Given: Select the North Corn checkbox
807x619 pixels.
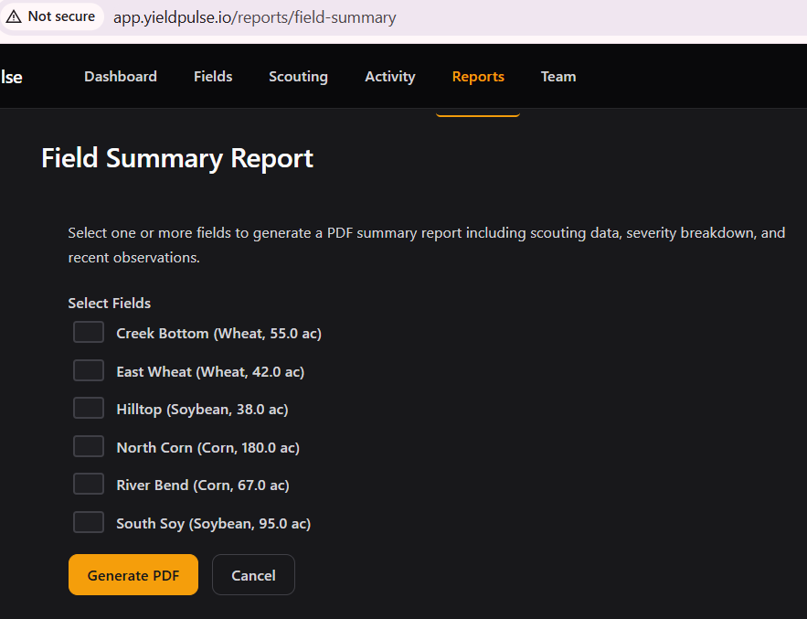Looking at the screenshot, I should click(x=89, y=447).
